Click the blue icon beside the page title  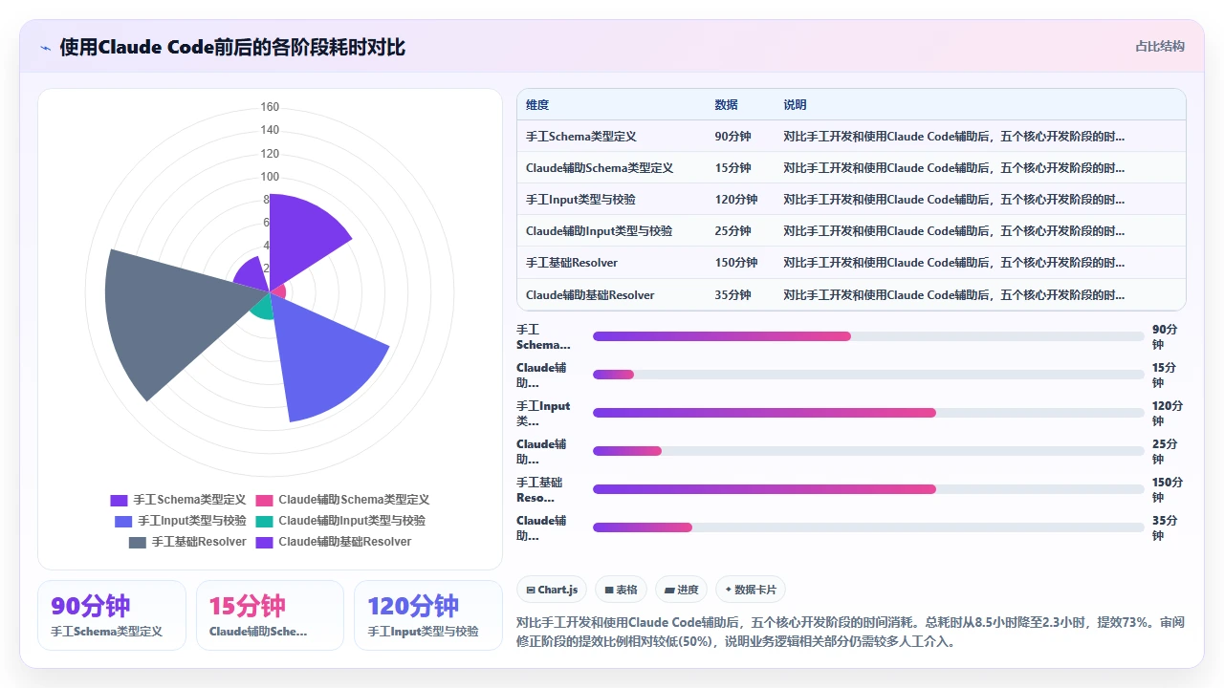click(x=46, y=47)
